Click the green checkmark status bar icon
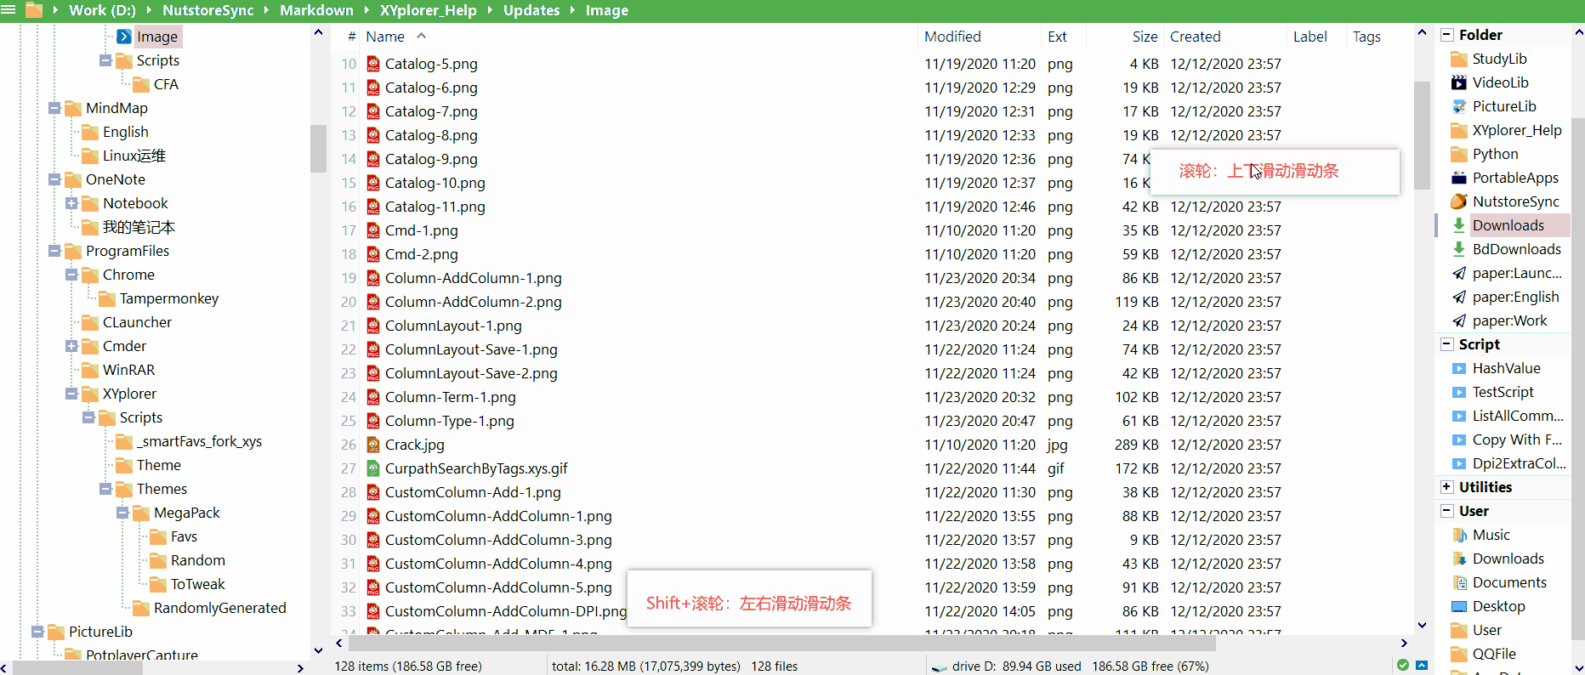This screenshot has width=1585, height=675. pyautogui.click(x=1402, y=665)
